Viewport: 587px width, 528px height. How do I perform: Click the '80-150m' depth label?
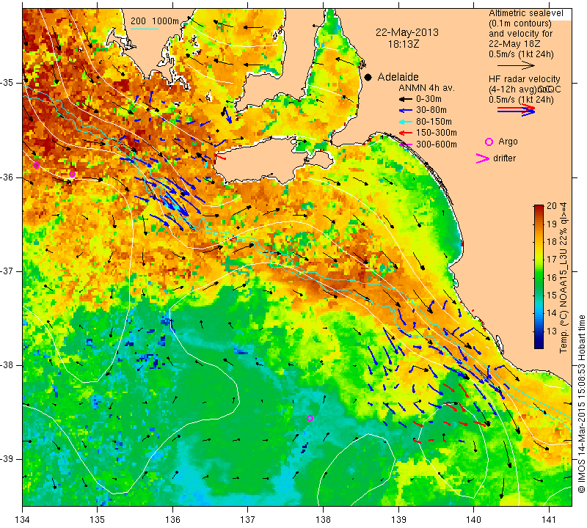pos(434,122)
